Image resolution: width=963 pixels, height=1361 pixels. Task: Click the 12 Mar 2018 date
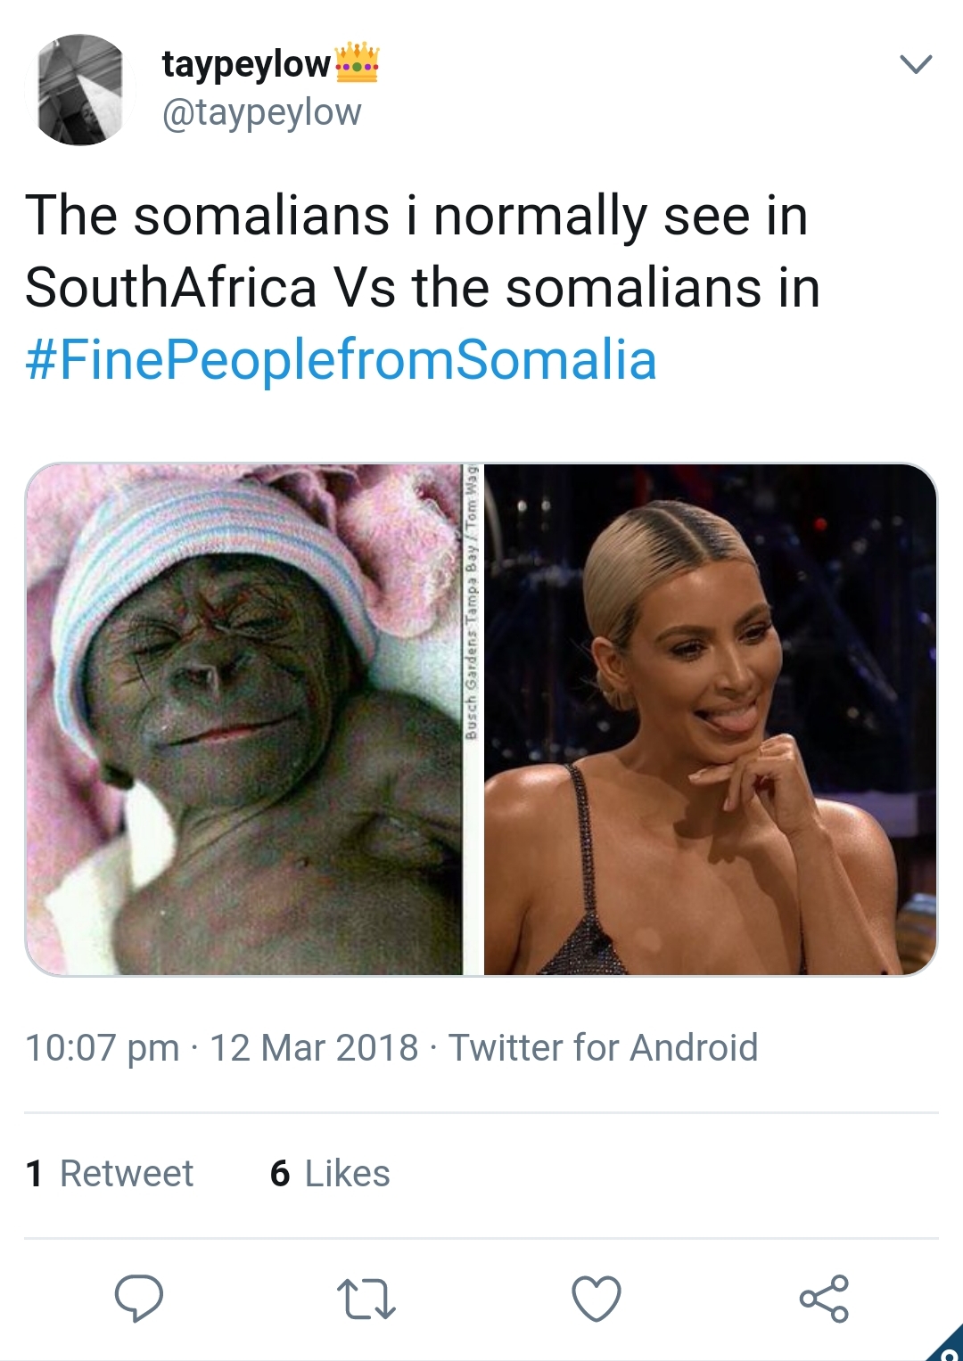(314, 1047)
